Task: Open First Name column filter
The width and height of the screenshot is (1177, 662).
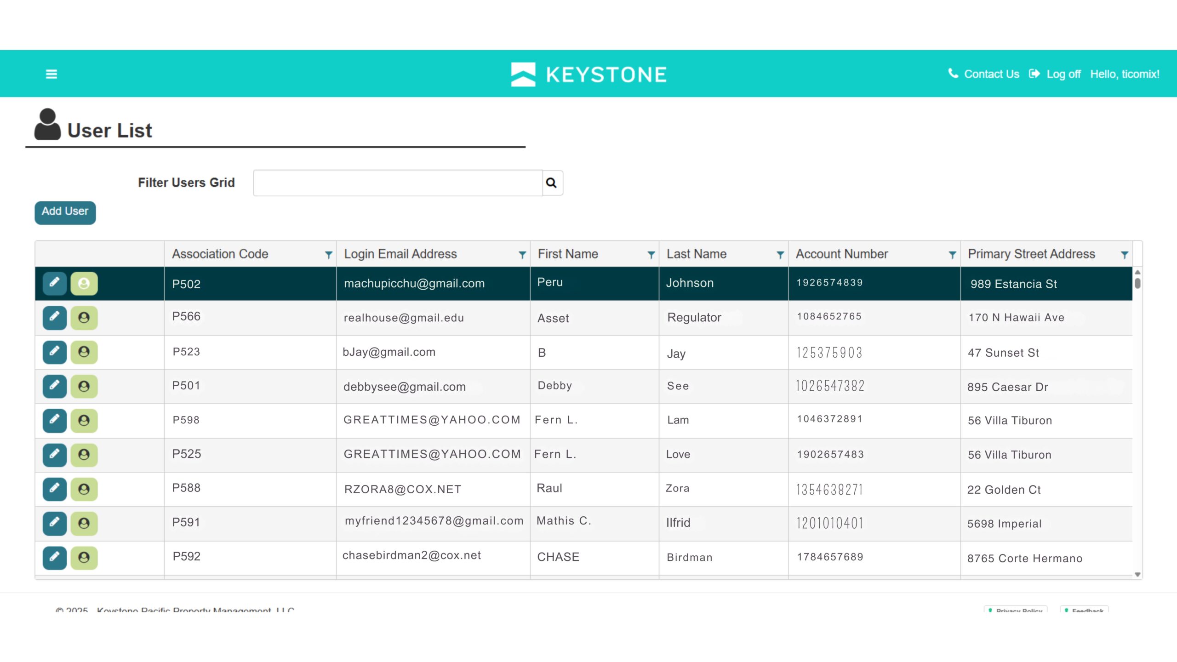Action: tap(651, 255)
